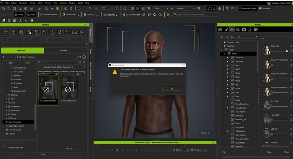Image resolution: width=293 pixels, height=159 pixels.
Task: Switch to the Custom tab
Action: tap(64, 51)
